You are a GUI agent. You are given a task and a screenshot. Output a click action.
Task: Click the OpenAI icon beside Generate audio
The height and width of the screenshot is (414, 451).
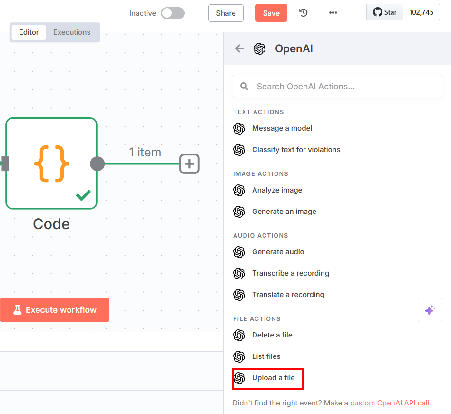click(239, 252)
